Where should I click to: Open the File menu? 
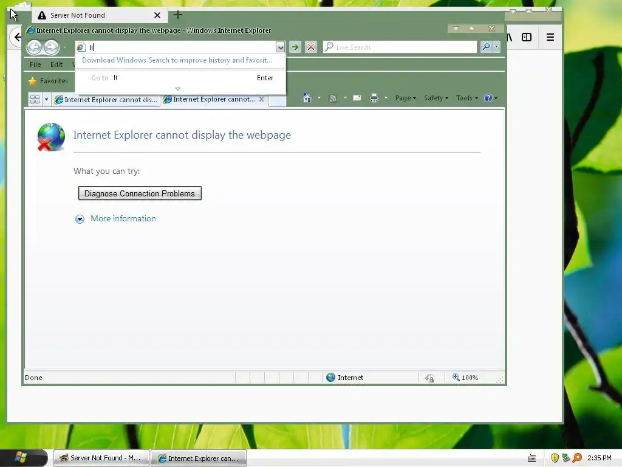coord(35,64)
